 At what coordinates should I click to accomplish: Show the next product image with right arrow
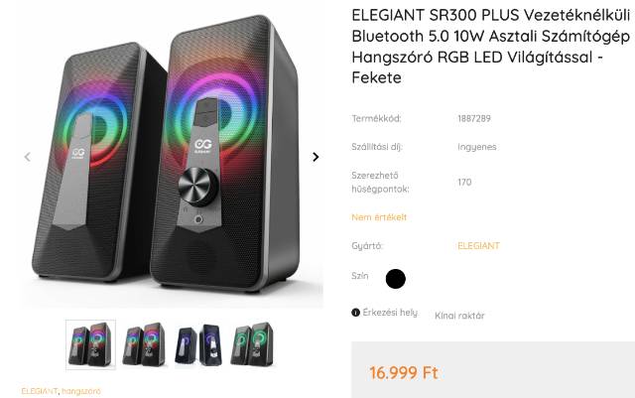point(316,157)
